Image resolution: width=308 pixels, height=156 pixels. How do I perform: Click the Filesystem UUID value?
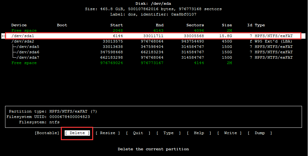(x=70, y=117)
